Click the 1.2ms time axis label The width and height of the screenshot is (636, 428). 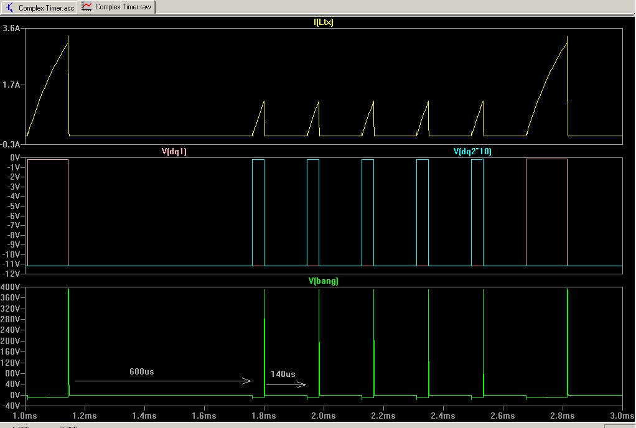(85, 416)
